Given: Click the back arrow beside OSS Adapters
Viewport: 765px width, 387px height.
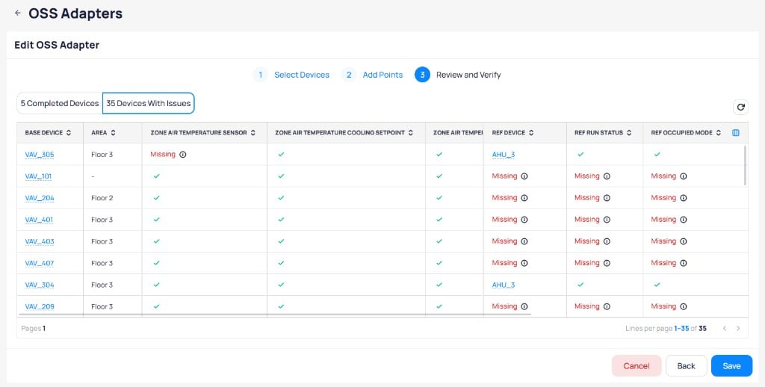Looking at the screenshot, I should [18, 13].
